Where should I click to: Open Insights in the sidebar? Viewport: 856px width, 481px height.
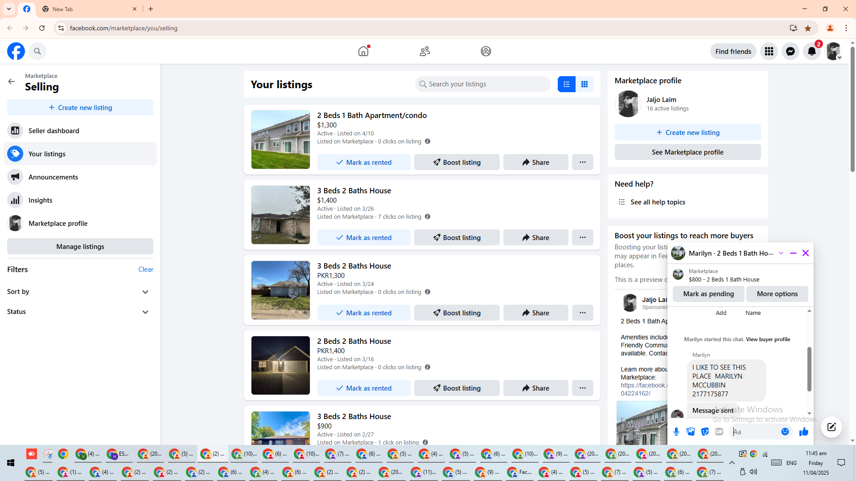(80, 200)
